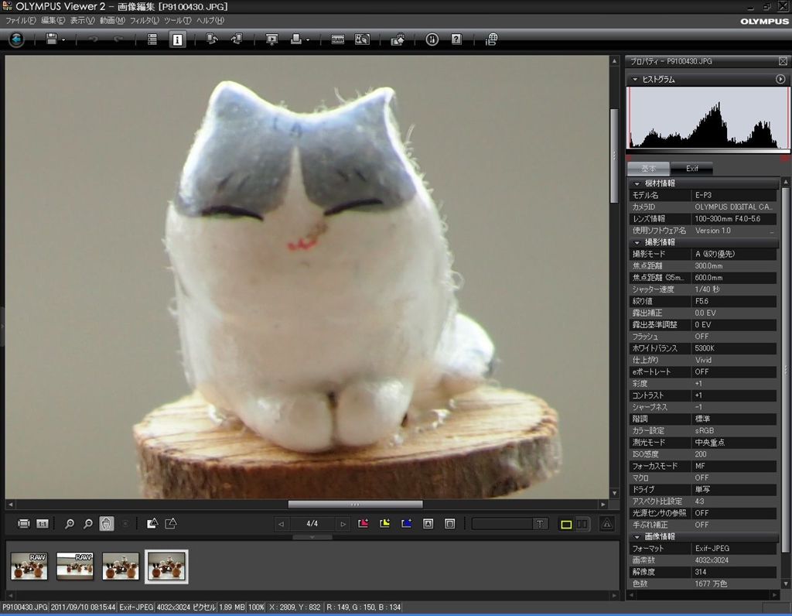This screenshot has height=616, width=792.
Task: Switch to side-by-side compare view
Action: point(582,524)
